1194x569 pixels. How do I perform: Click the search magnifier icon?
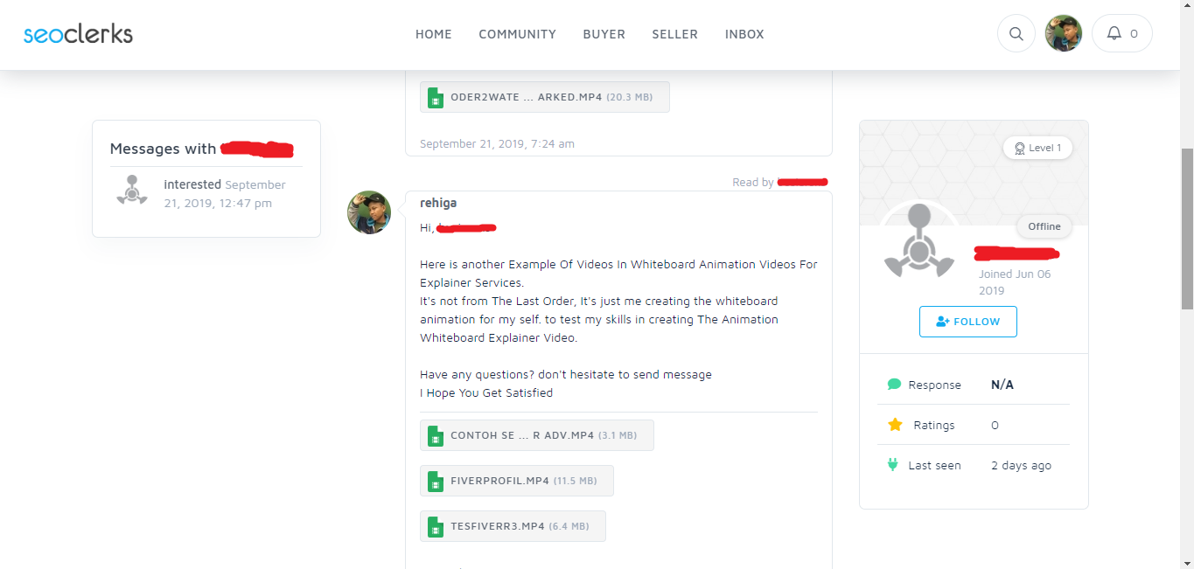pyautogui.click(x=1016, y=34)
